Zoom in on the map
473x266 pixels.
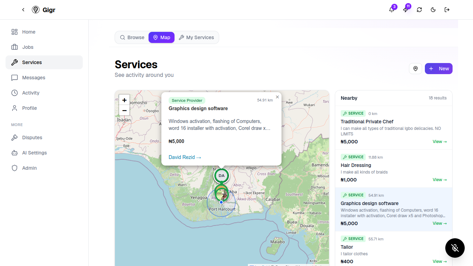point(124,100)
